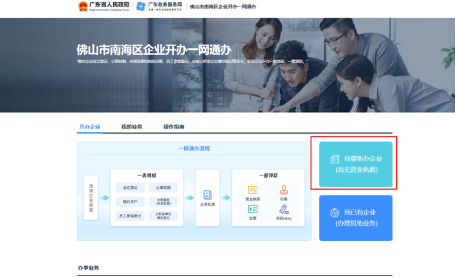Click the circular icon in 我已有企业
455x277 pixels.
[x=335, y=212]
